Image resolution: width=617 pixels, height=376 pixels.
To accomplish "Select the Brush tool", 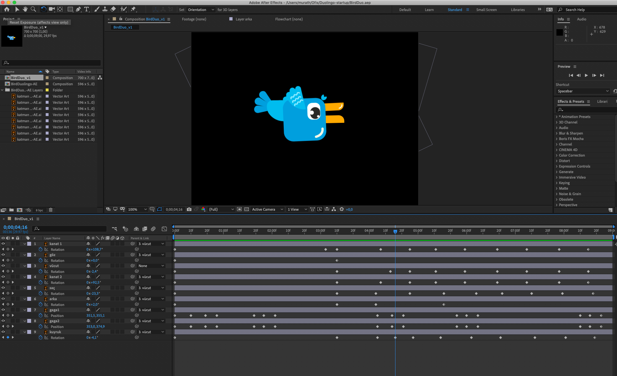I will point(97,9).
